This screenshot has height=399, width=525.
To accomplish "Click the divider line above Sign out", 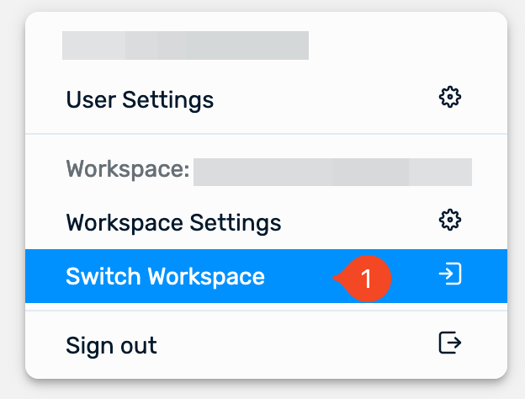I will tap(266, 311).
